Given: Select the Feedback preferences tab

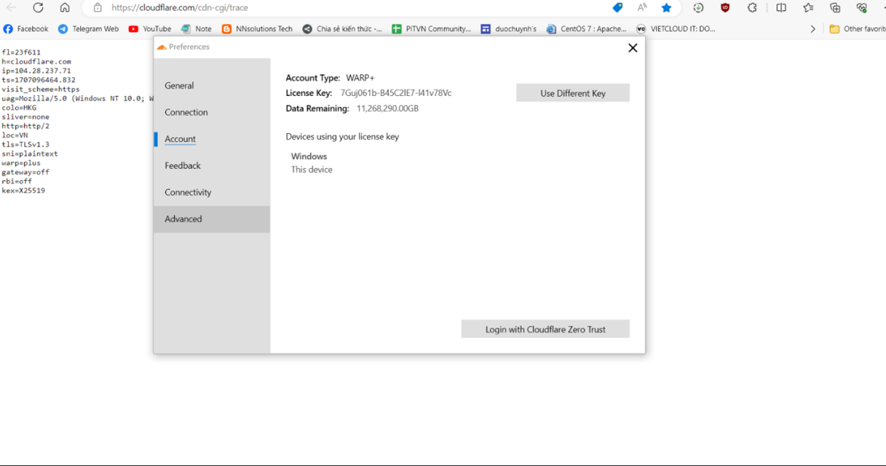Looking at the screenshot, I should pos(211,166).
